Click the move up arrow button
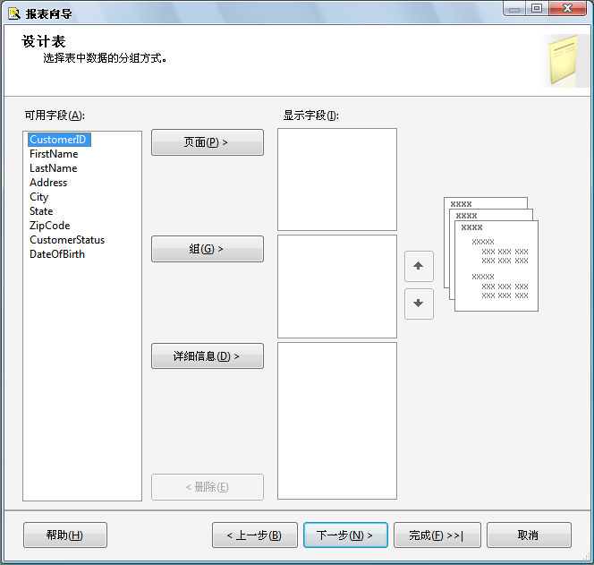594x565 pixels. pos(419,266)
